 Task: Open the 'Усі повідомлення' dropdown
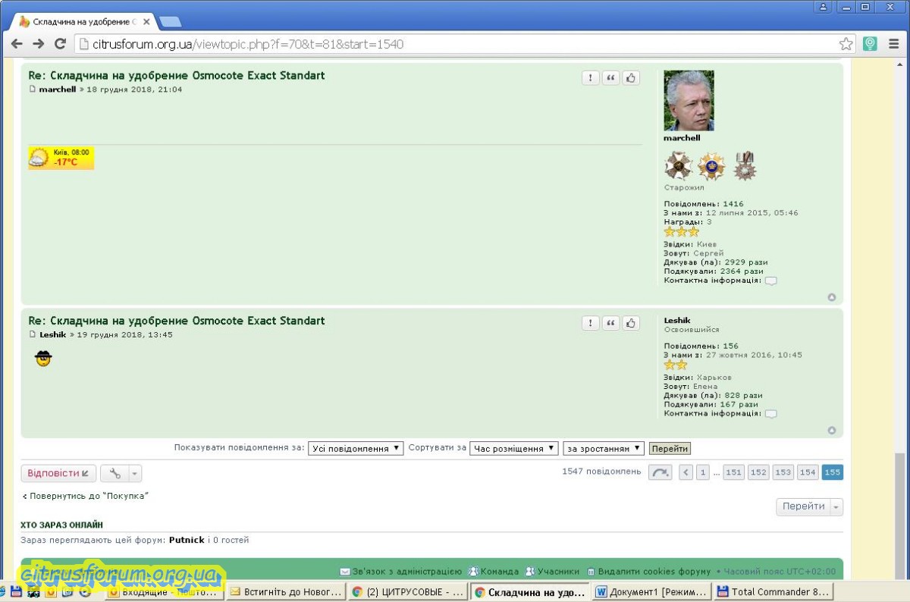[x=356, y=449]
